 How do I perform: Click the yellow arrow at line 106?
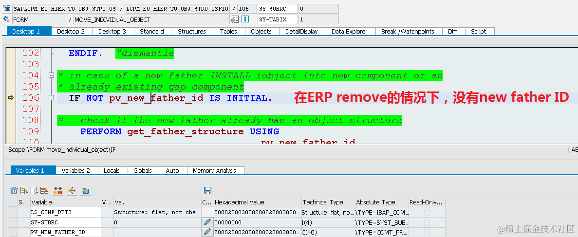click(11, 98)
